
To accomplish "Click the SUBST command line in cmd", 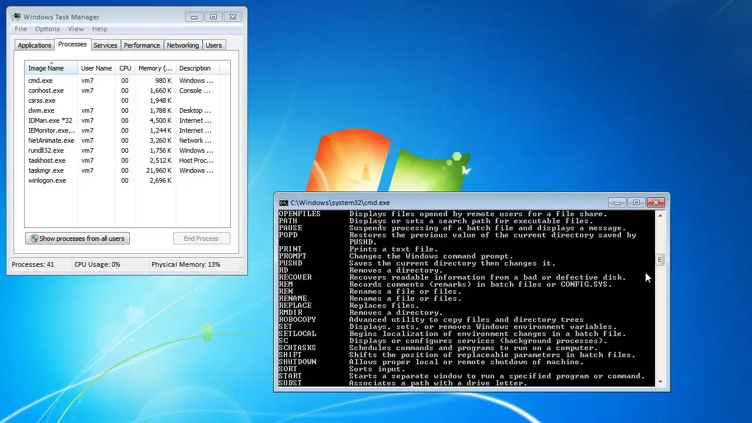I will [403, 383].
